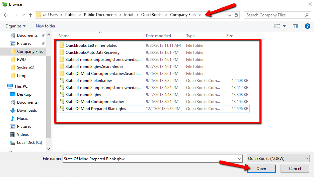
Task: Open Downloads in the sidebar
Action: [27, 110]
